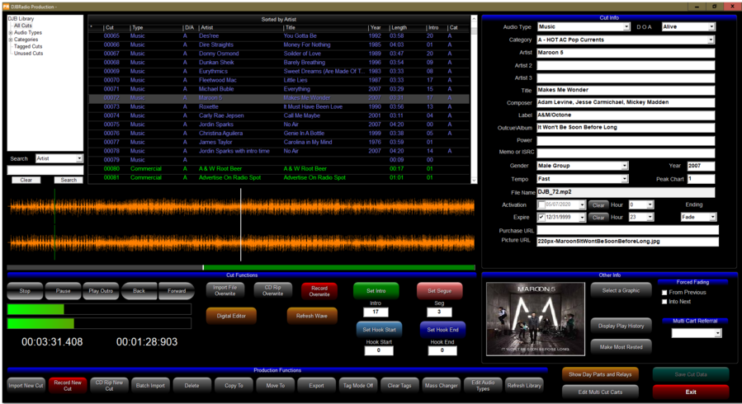Click the Delete production button
Screen dimensions: 742x404
click(x=191, y=386)
